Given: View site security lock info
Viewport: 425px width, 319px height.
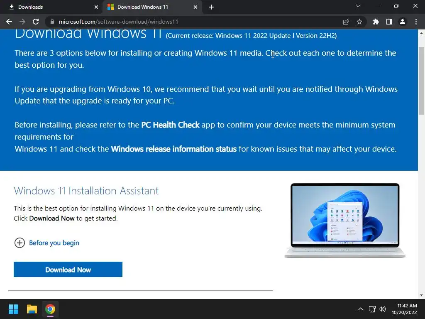Looking at the screenshot, I should click(x=52, y=22).
